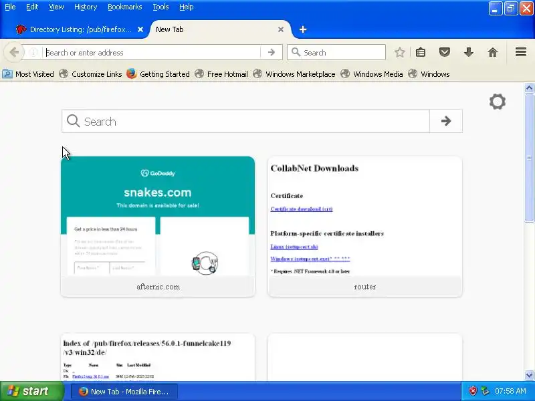Click the safely remove hardware tray icon
Image resolution: width=535 pixels, height=401 pixels.
click(x=485, y=391)
